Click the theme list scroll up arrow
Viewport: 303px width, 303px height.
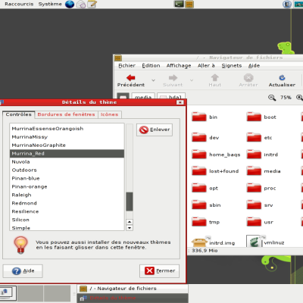(x=130, y=222)
